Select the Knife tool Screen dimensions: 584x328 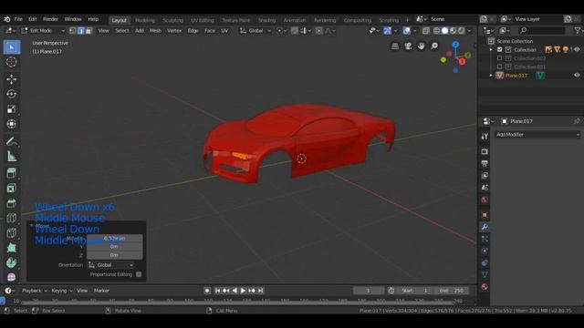(12, 233)
